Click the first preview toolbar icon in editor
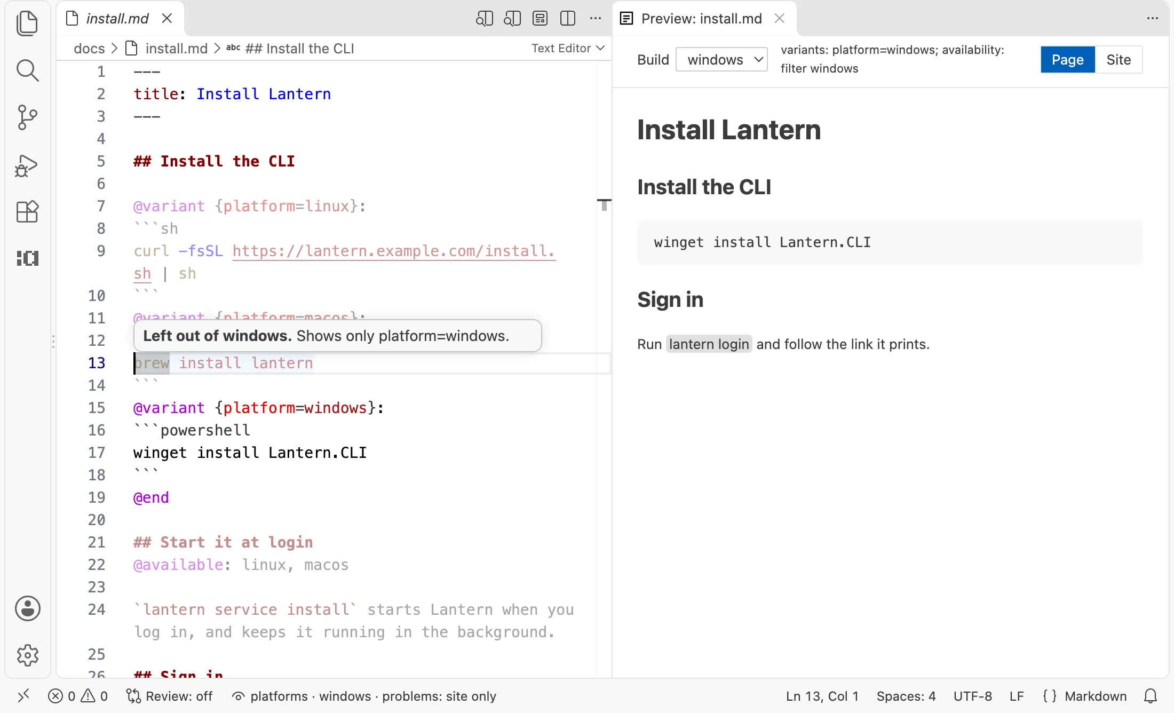 (484, 19)
